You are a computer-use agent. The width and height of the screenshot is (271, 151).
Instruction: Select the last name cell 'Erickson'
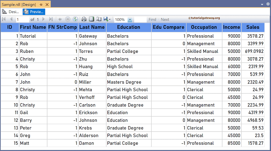coord(92,113)
